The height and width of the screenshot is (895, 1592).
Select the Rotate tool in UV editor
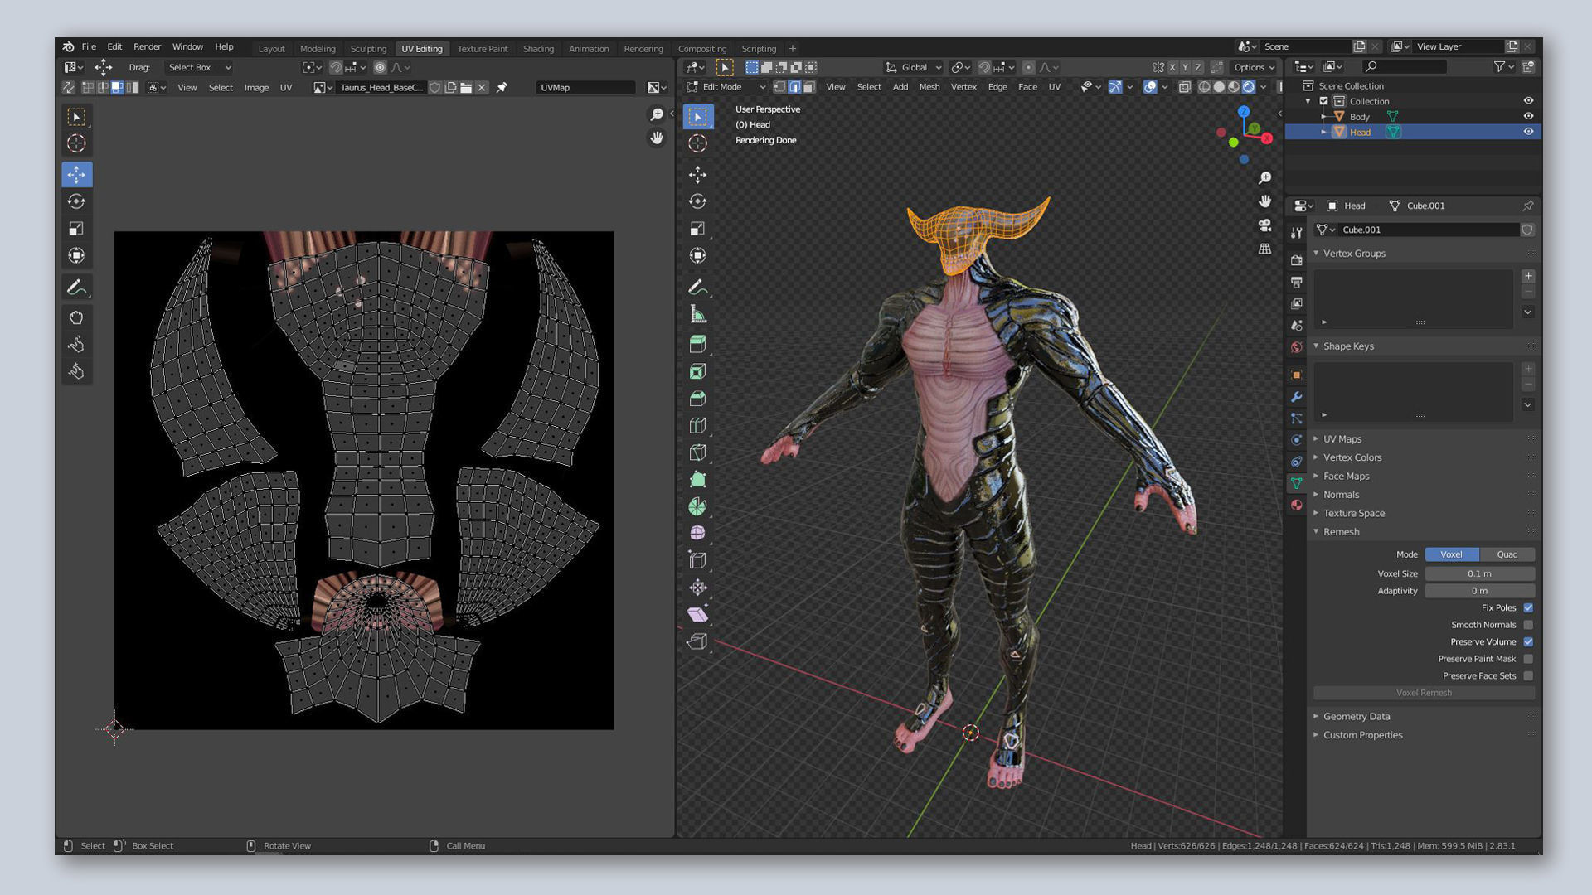point(76,201)
